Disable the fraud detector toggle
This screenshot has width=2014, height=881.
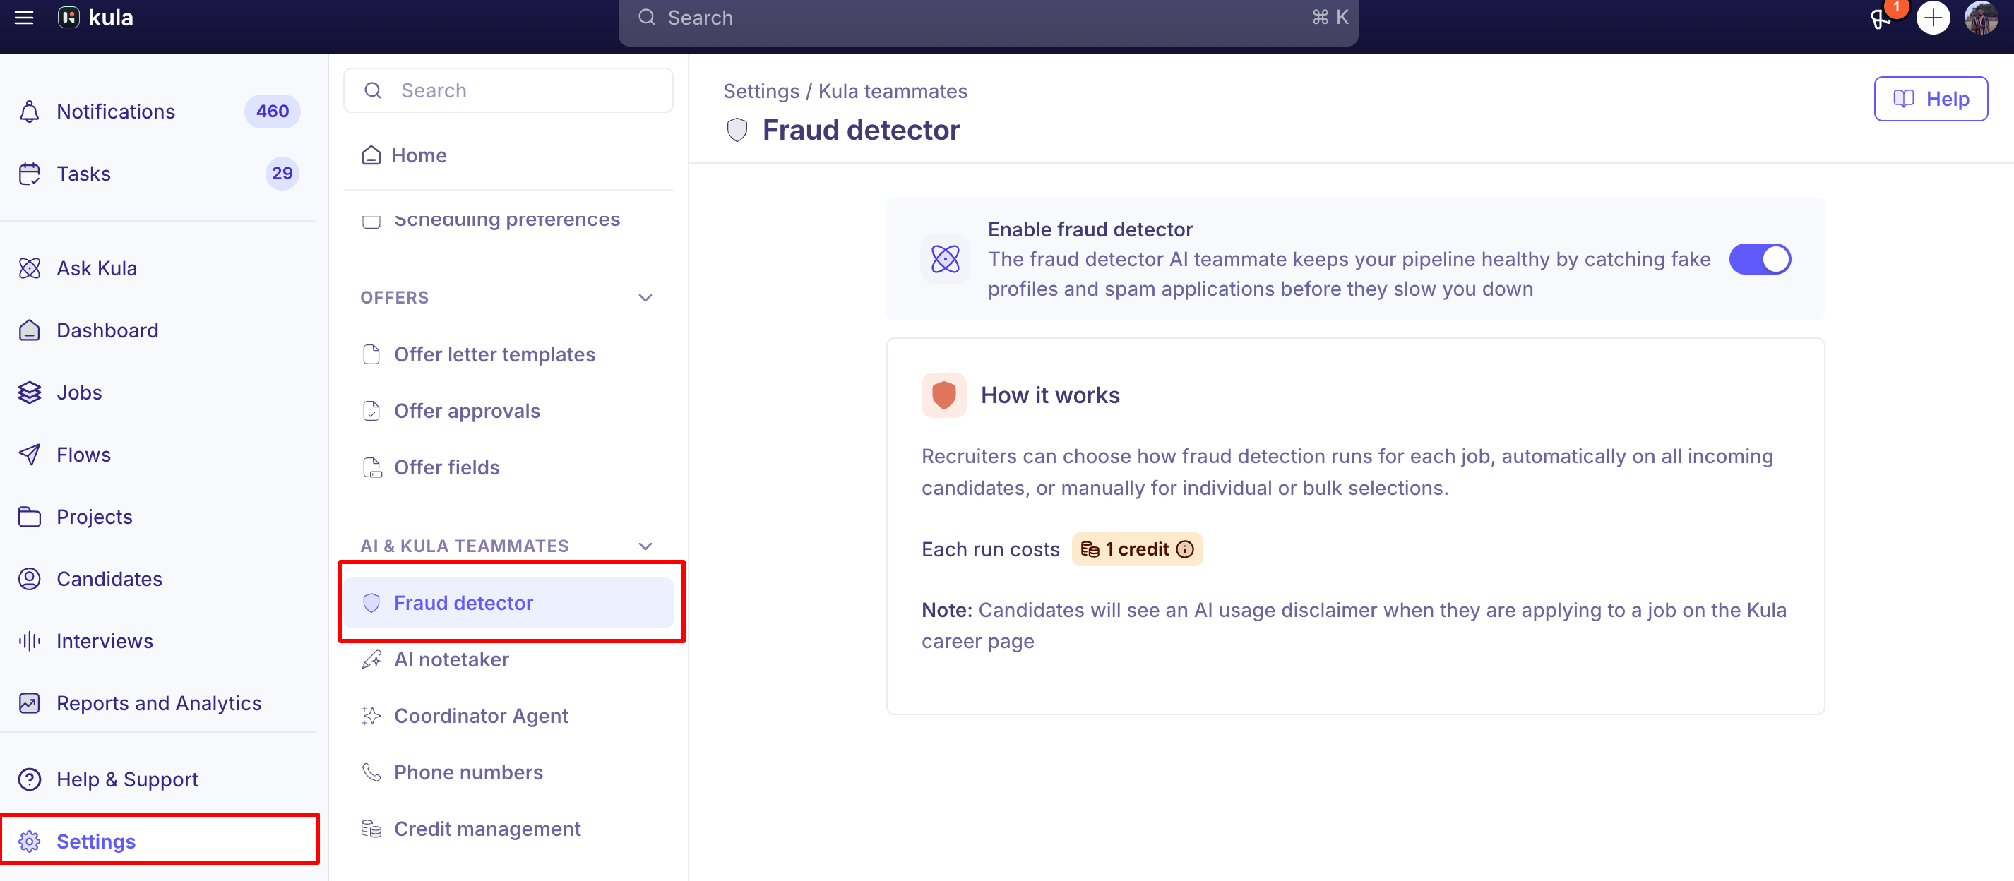click(x=1759, y=259)
